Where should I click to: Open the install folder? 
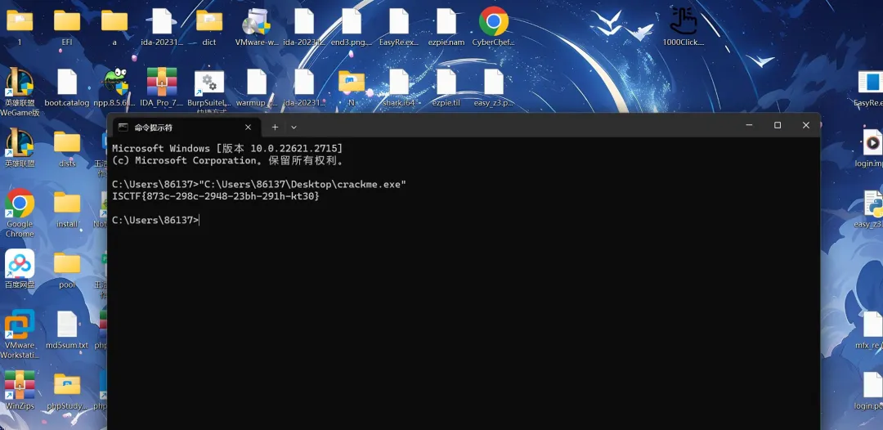click(x=66, y=204)
